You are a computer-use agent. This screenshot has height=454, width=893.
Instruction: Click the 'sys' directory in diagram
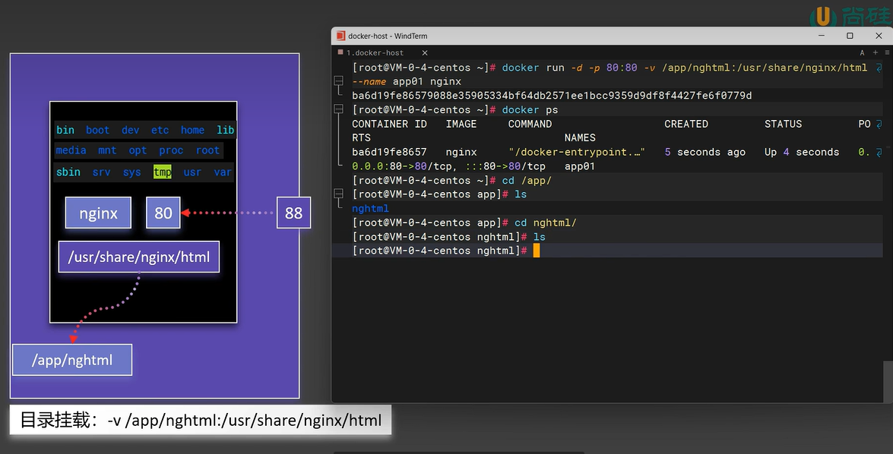(x=132, y=172)
